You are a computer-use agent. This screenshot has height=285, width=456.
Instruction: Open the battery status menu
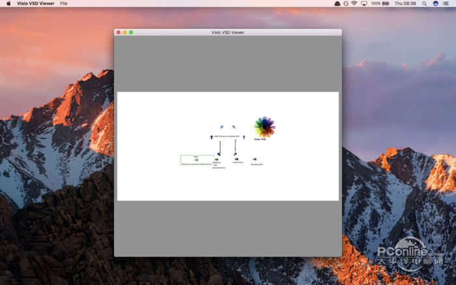pyautogui.click(x=380, y=3)
